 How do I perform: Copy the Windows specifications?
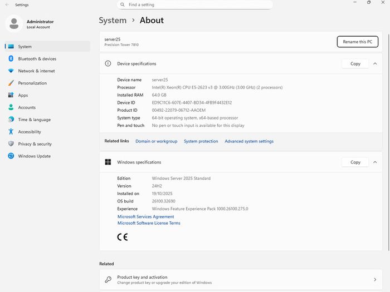355,162
